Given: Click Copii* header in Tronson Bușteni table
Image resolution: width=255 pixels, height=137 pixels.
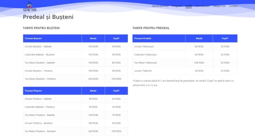Looking at the screenshot, I should (x=116, y=38).
